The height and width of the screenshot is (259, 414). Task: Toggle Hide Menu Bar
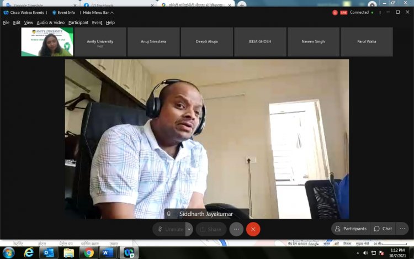pos(98,12)
